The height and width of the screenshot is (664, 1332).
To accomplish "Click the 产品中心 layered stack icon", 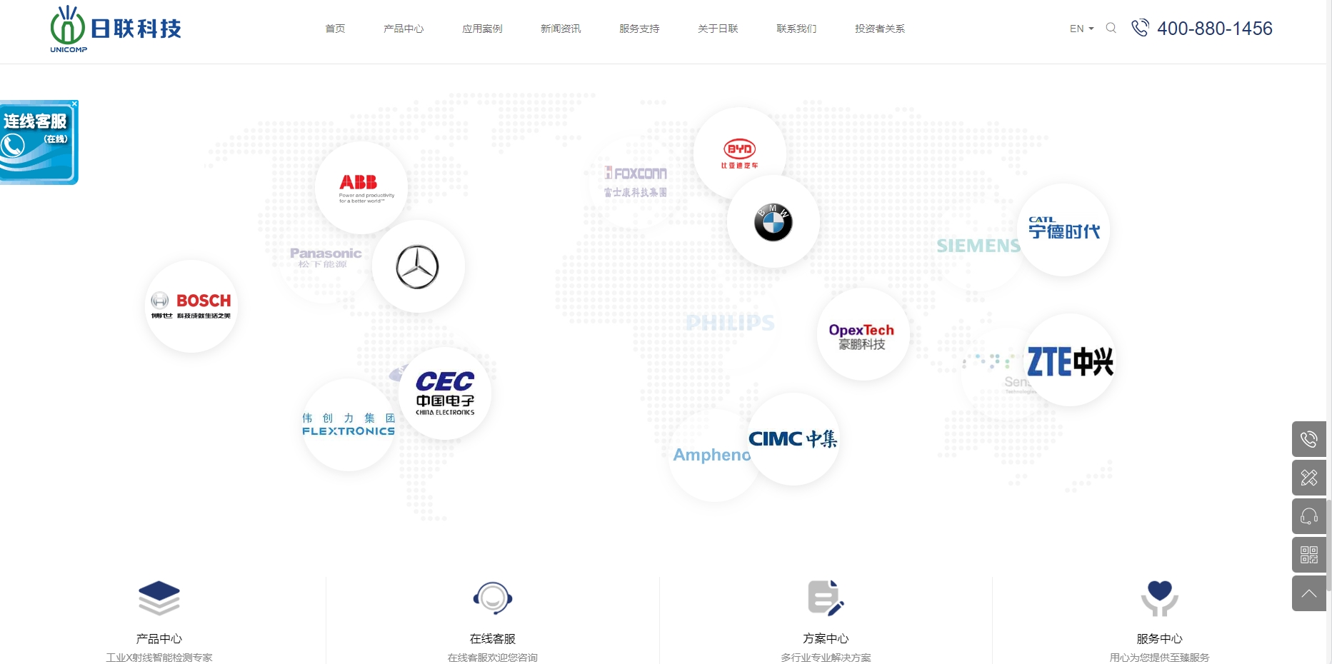I will pos(159,598).
